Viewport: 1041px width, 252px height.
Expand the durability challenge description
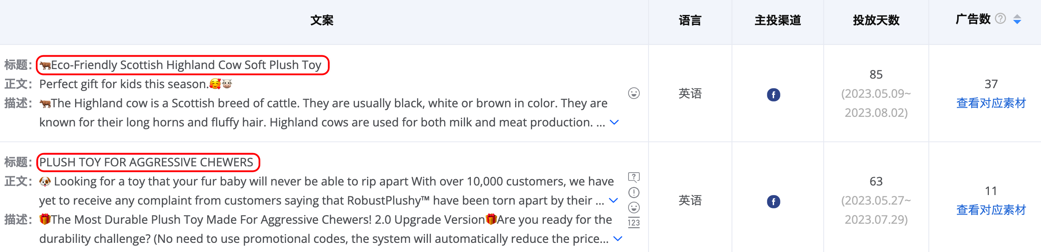pos(618,239)
